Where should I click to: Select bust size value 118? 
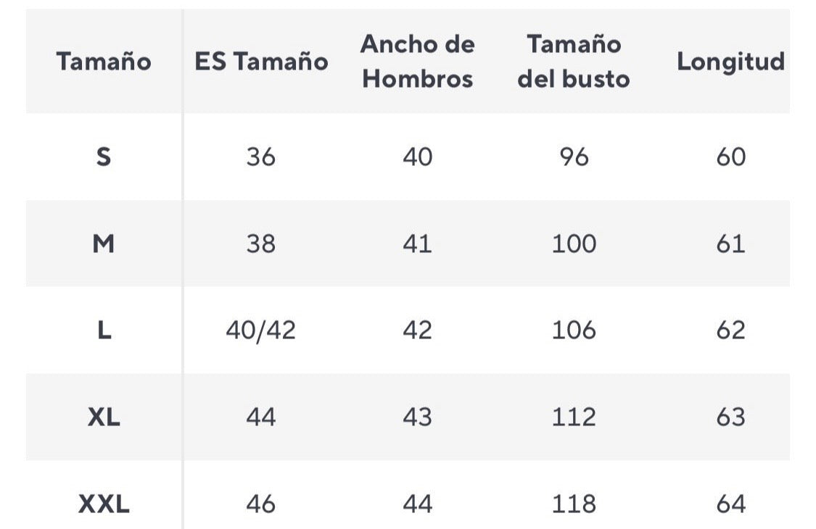click(574, 504)
